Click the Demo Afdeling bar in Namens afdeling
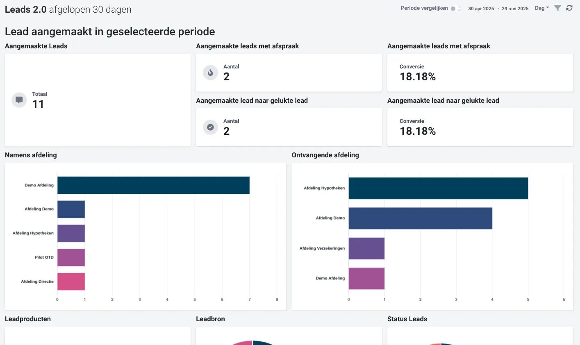 tap(153, 185)
